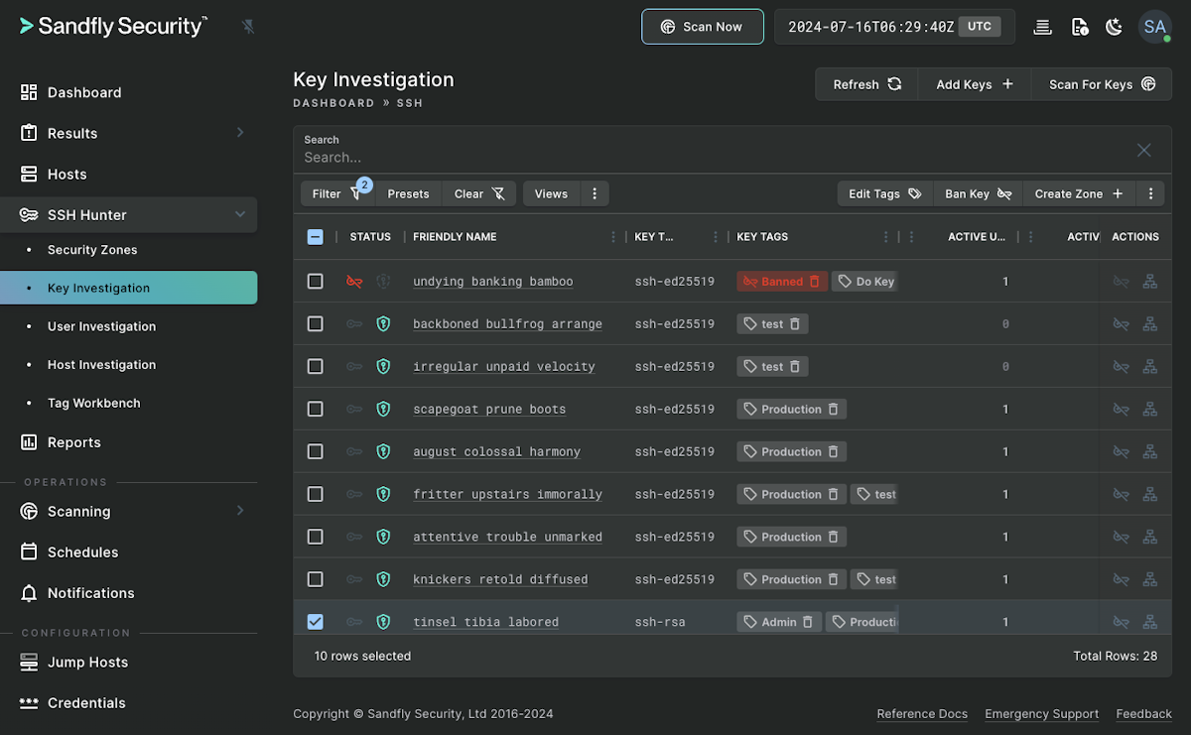
Task: Open the activity log icon in the header
Action: click(1041, 27)
